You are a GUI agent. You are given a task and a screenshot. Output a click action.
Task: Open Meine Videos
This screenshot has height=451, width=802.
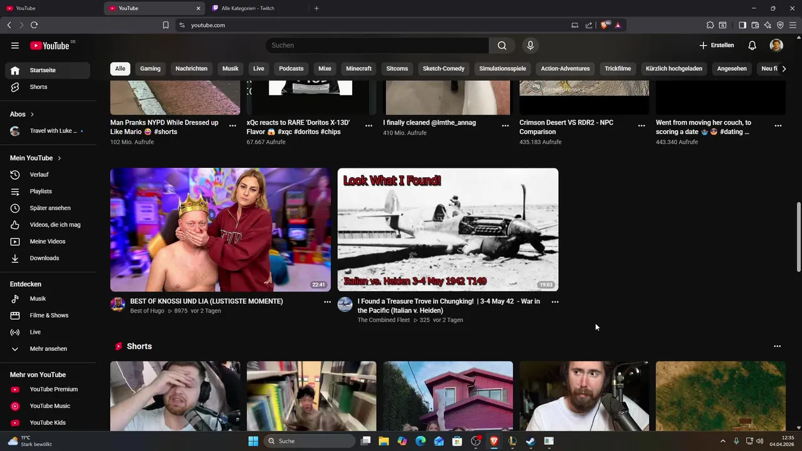[x=47, y=241]
